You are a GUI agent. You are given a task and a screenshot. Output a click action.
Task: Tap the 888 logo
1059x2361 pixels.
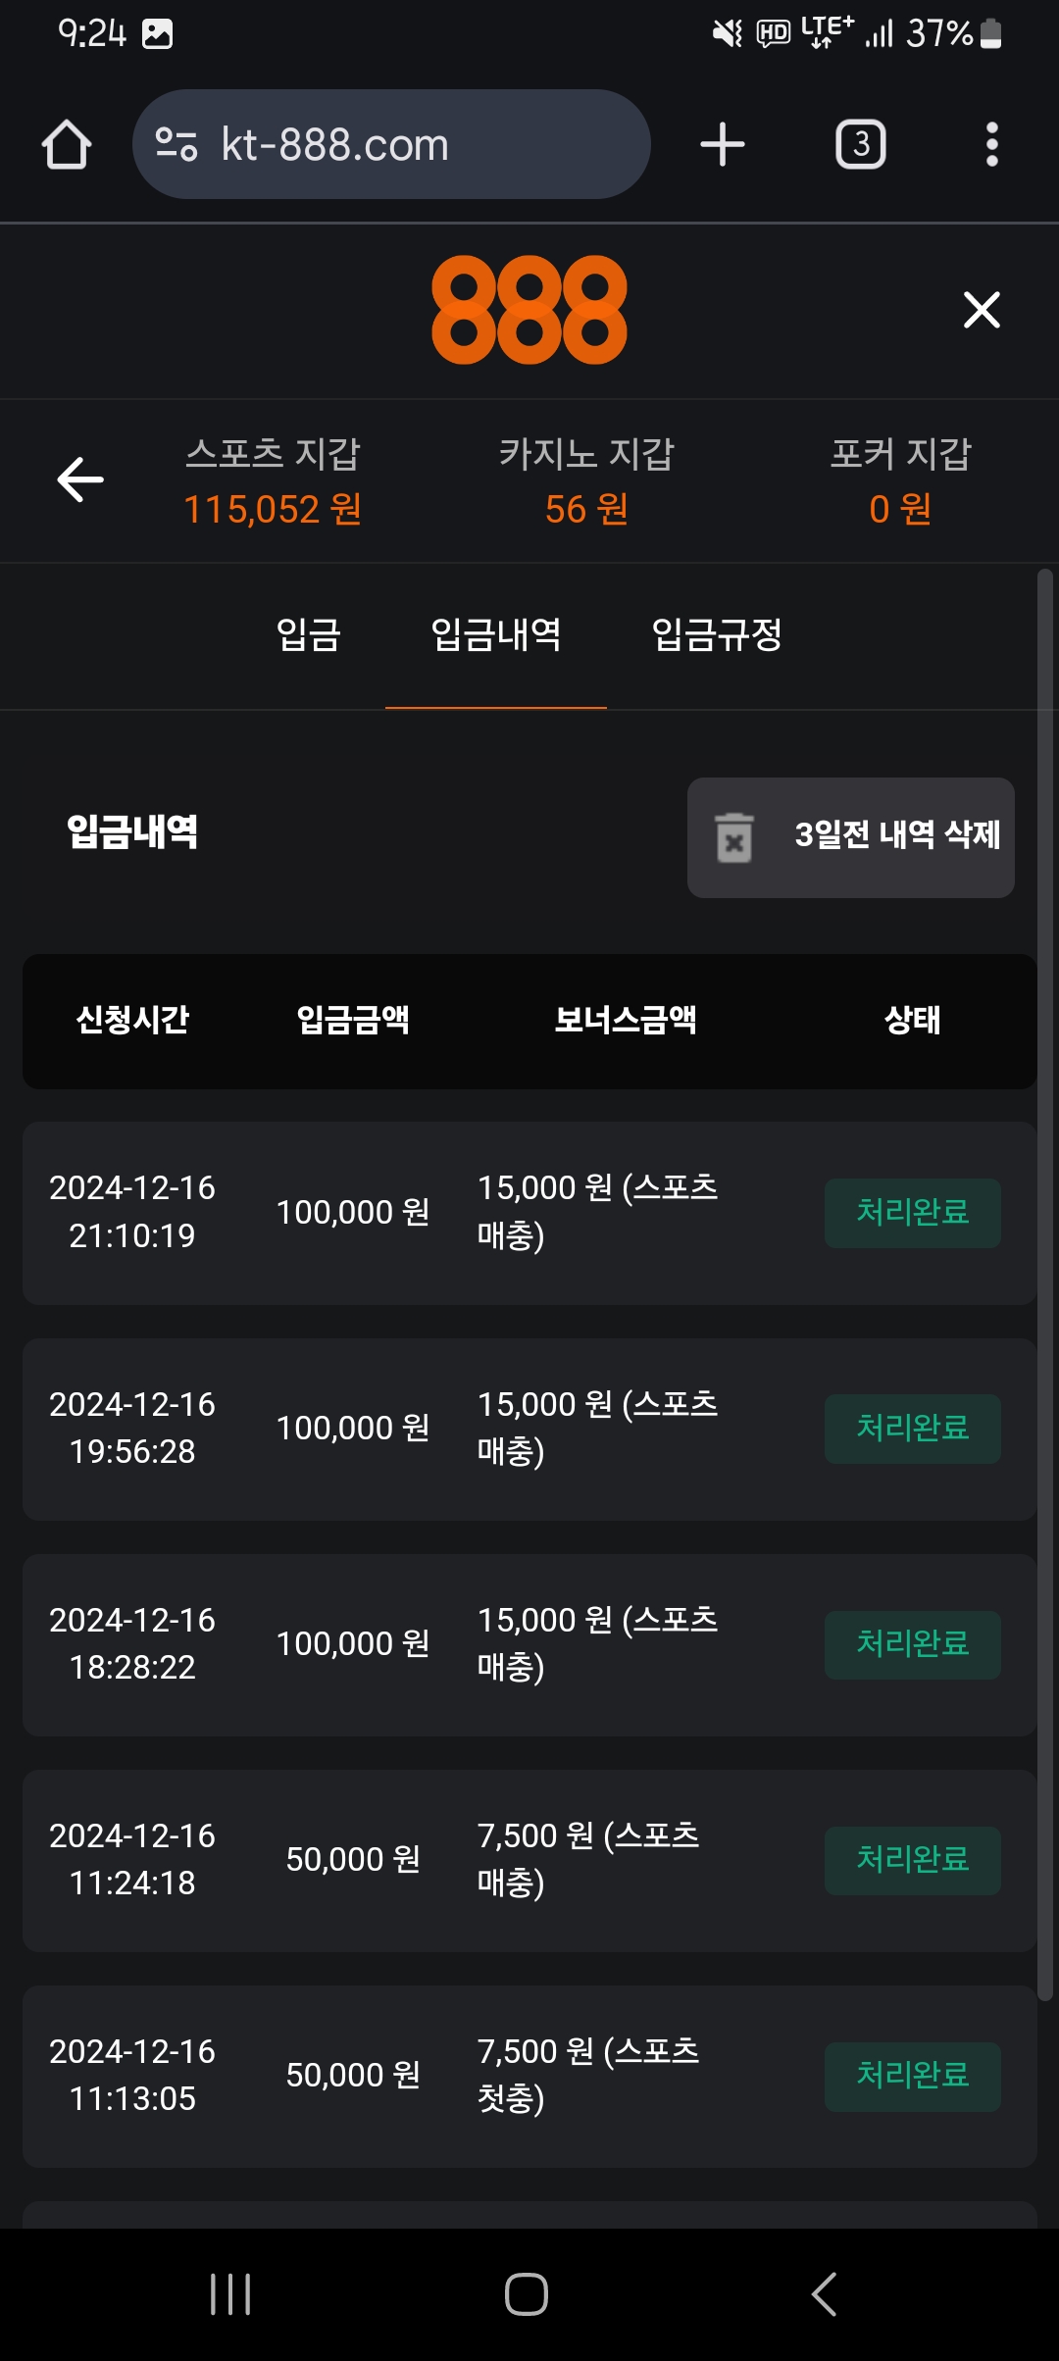point(529,310)
